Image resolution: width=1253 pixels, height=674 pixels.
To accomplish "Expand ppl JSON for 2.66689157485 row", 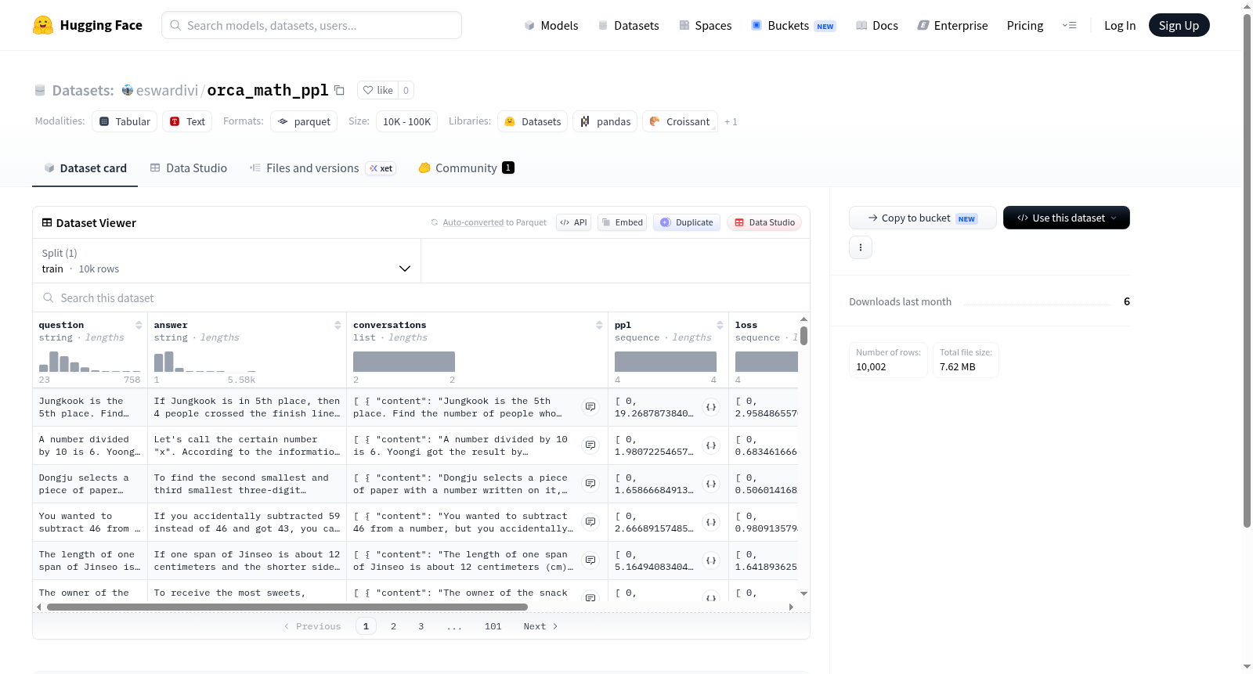I will [x=711, y=522].
